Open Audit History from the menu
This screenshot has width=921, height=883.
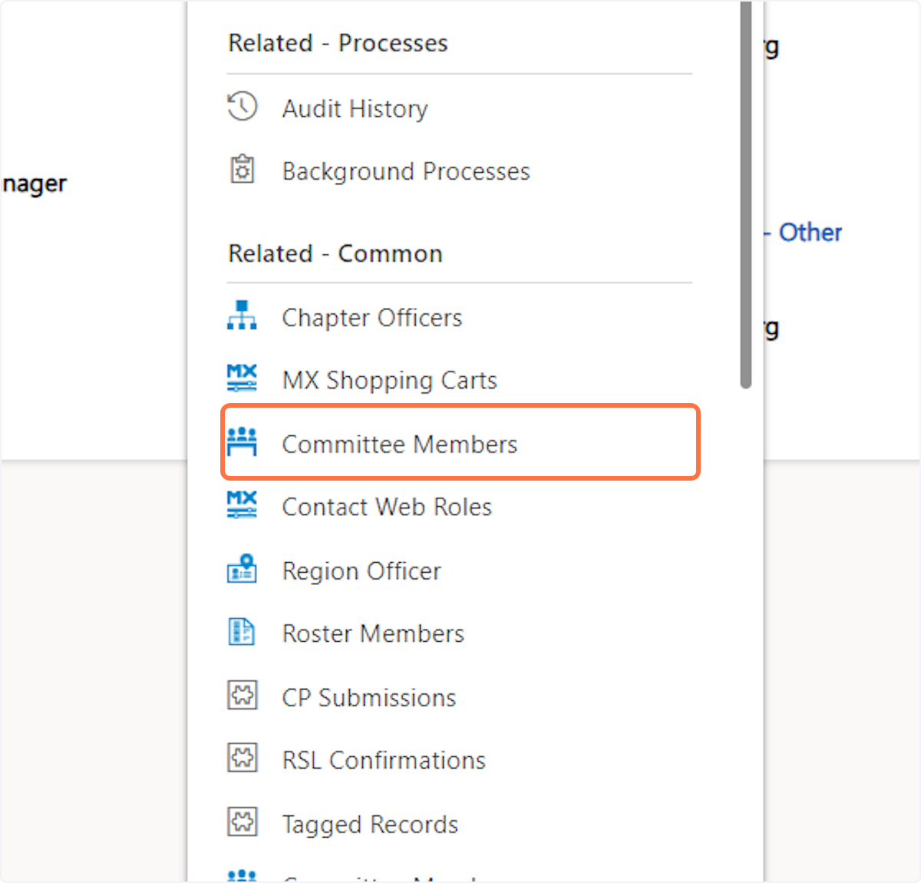pos(355,109)
